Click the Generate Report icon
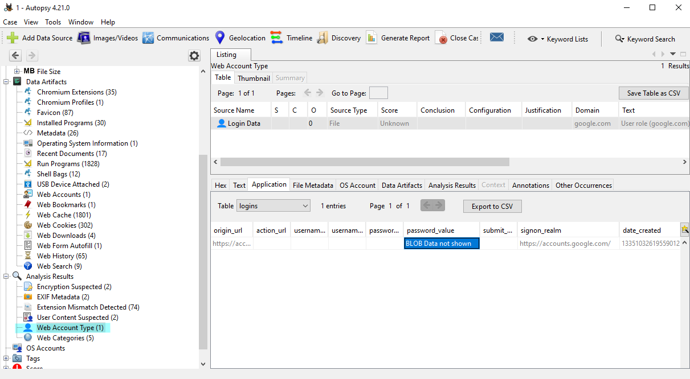This screenshot has height=379, width=690. [371, 38]
